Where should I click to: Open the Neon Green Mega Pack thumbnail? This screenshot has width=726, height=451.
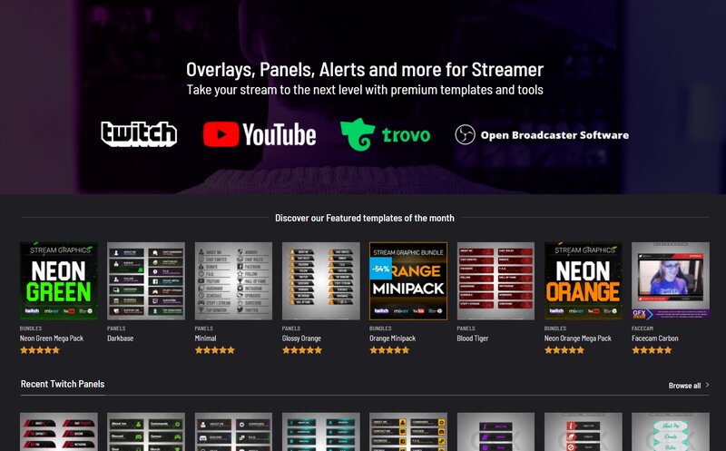[59, 280]
